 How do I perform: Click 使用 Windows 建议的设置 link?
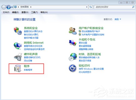tap(91, 69)
